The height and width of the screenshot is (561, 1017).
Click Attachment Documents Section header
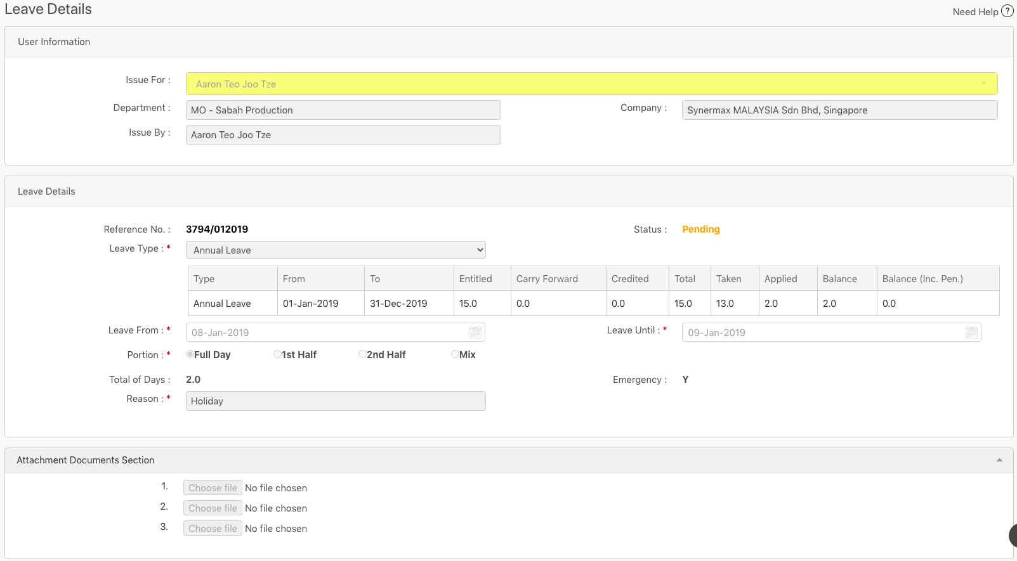509,460
